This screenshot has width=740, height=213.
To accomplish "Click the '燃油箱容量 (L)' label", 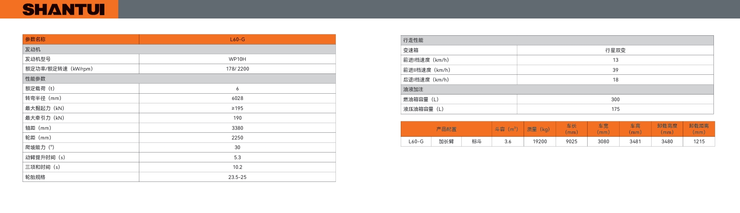I will [421, 100].
